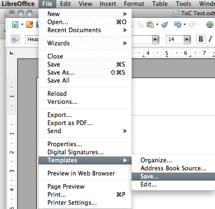
Task: Expand the font size dropdown
Action: [x=187, y=39]
